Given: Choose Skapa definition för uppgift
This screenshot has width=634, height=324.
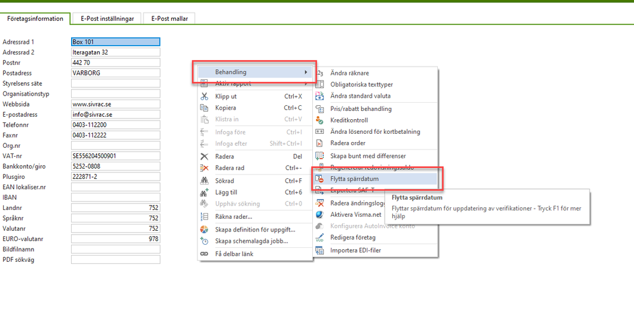Looking at the screenshot, I should point(254,230).
